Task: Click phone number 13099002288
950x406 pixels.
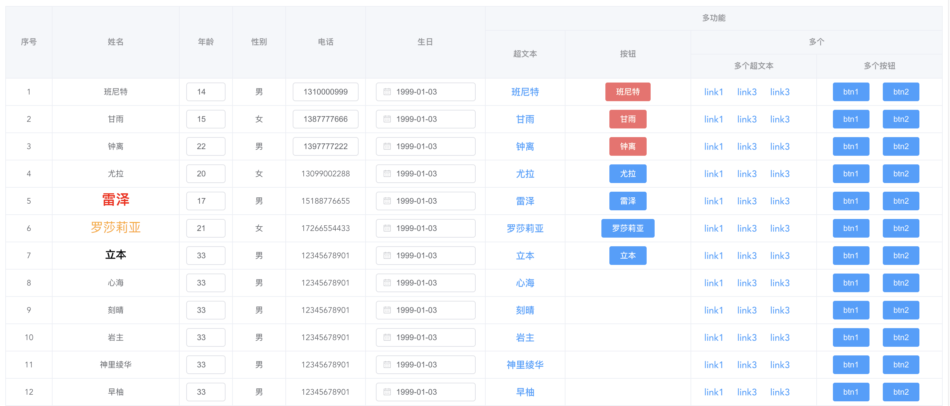Action: click(x=326, y=174)
